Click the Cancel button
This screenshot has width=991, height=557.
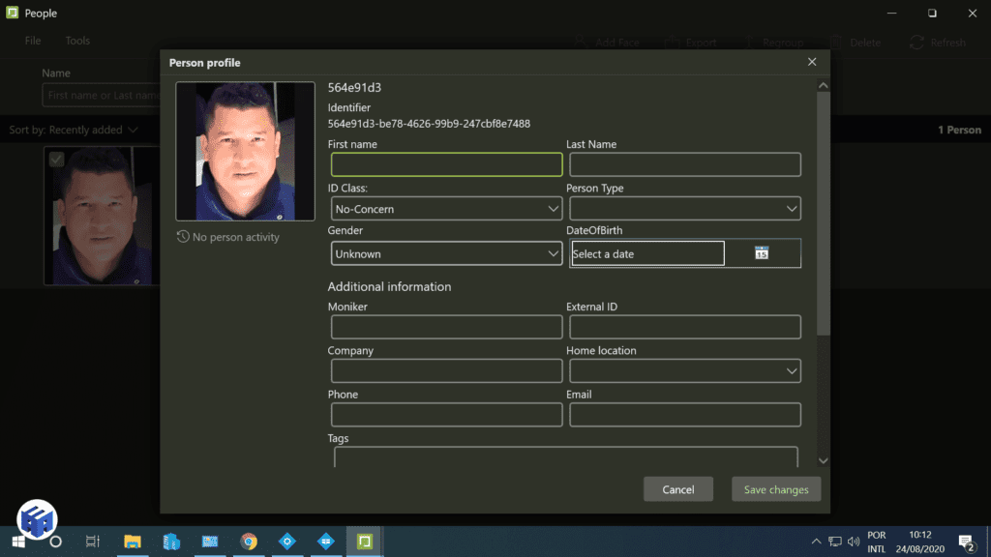tap(678, 489)
